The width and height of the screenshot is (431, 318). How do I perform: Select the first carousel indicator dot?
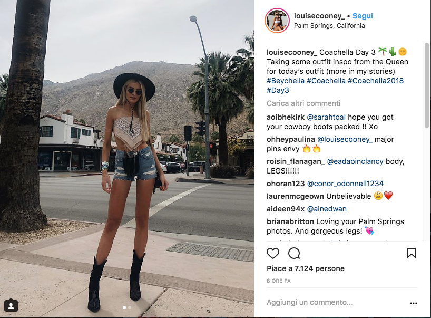(124, 307)
